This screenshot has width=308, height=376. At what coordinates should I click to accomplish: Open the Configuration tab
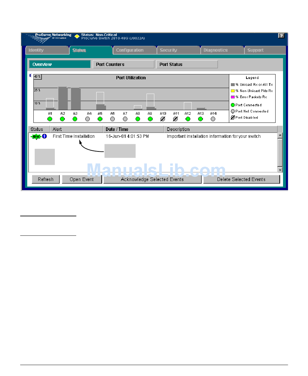tap(135, 50)
